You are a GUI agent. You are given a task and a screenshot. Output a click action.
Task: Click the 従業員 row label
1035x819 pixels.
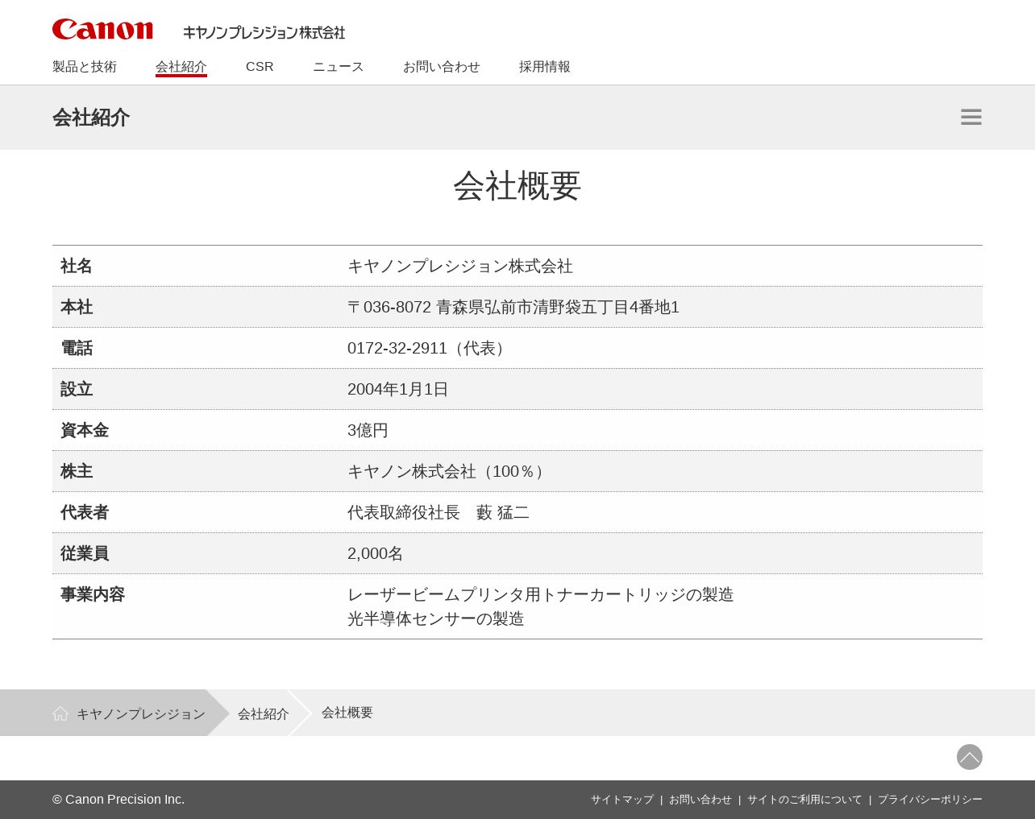click(x=85, y=553)
